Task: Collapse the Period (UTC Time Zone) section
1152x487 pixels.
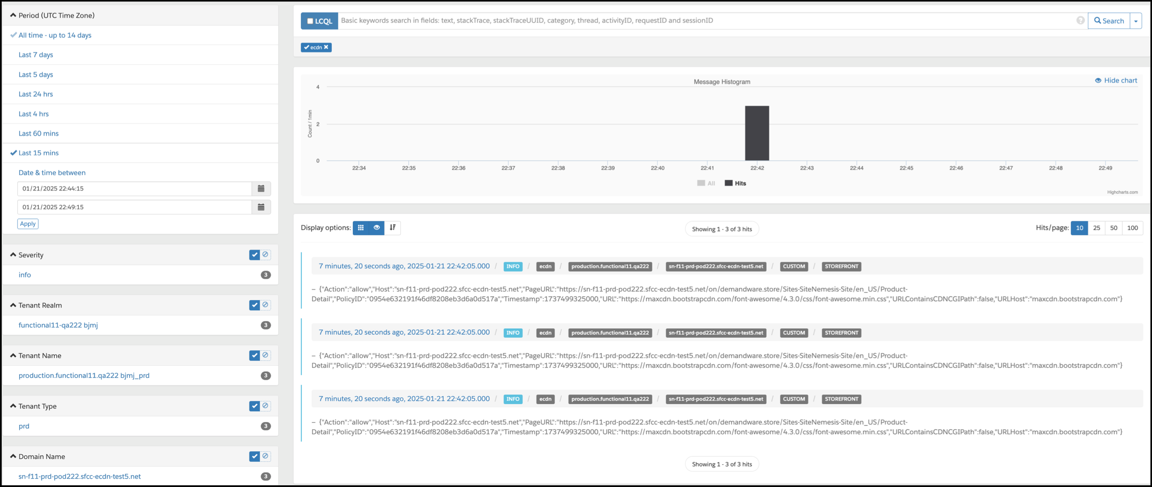Action: coord(13,15)
